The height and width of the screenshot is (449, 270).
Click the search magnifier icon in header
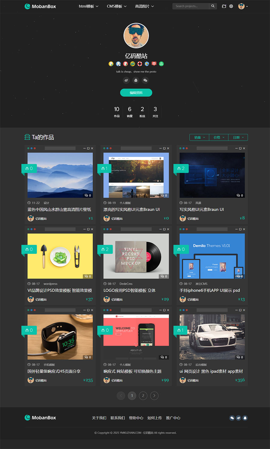[x=213, y=6]
